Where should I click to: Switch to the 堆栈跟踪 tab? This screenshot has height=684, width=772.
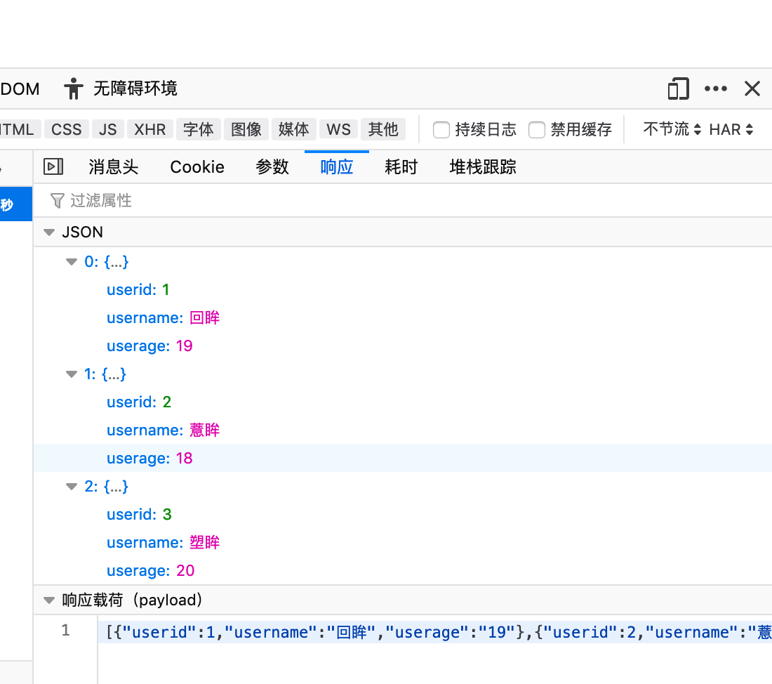[483, 166]
